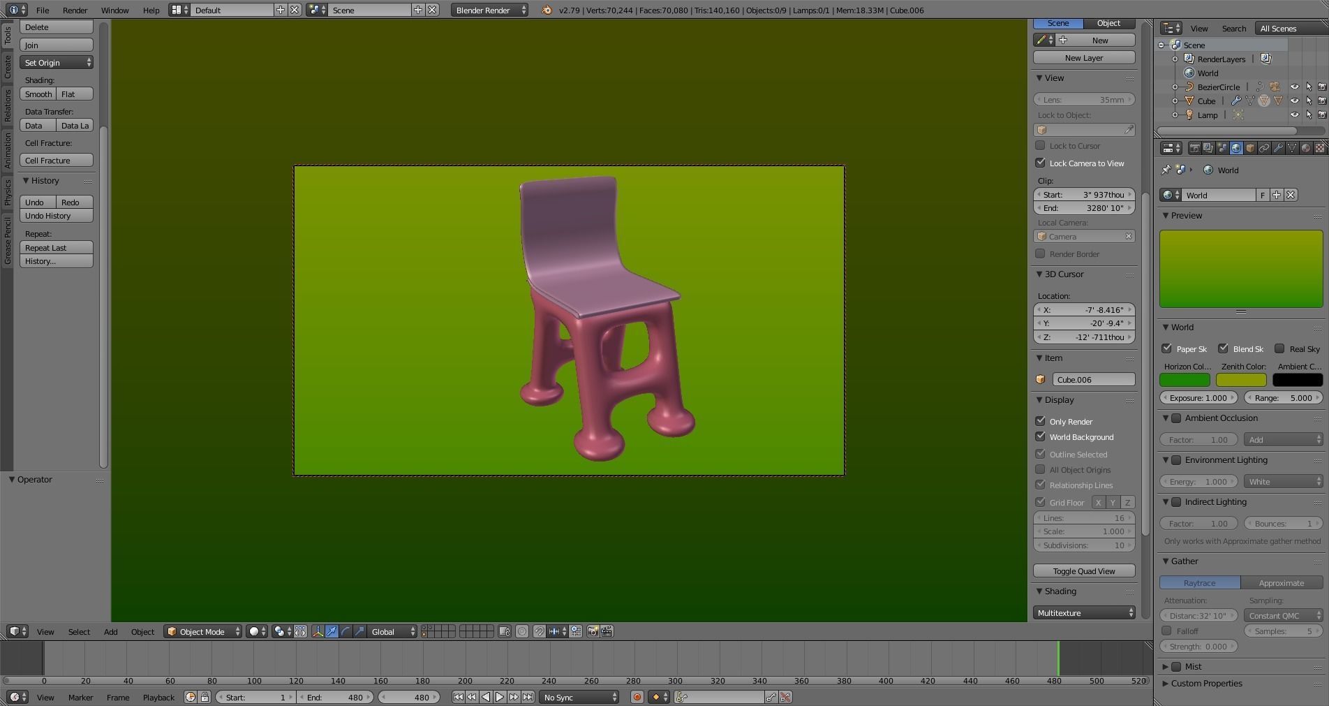Expand the Custom Properties panel
This screenshot has height=706, width=1329.
(1165, 683)
